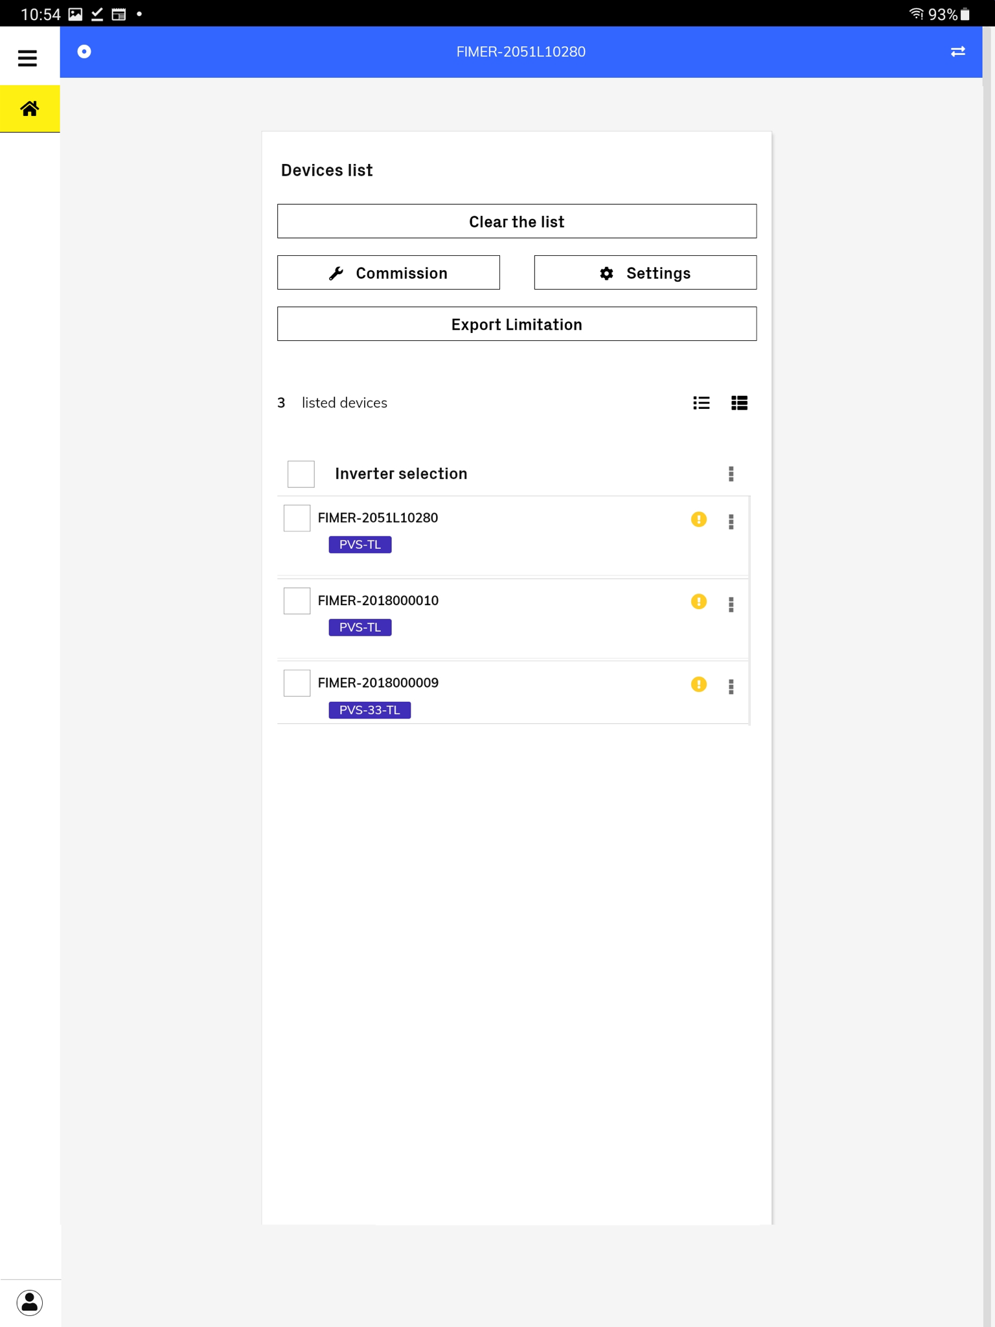Open the Commission button
The image size is (995, 1327).
388,273
